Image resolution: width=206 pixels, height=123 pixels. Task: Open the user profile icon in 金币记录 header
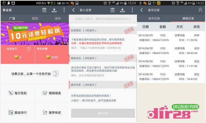tap(200, 10)
